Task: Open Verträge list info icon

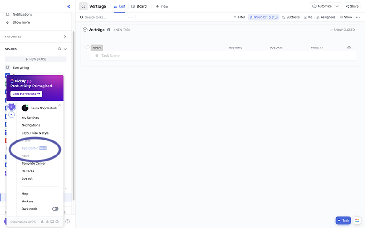Action: coord(109,30)
